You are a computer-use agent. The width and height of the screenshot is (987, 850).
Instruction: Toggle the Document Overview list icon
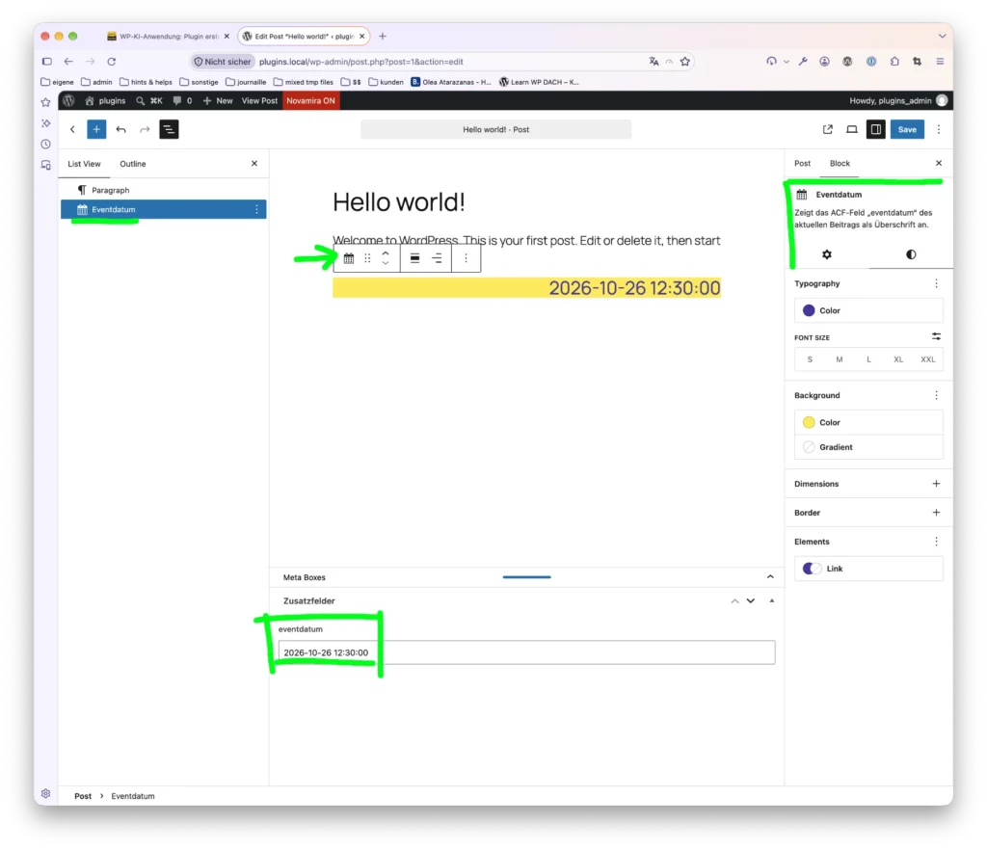(169, 129)
